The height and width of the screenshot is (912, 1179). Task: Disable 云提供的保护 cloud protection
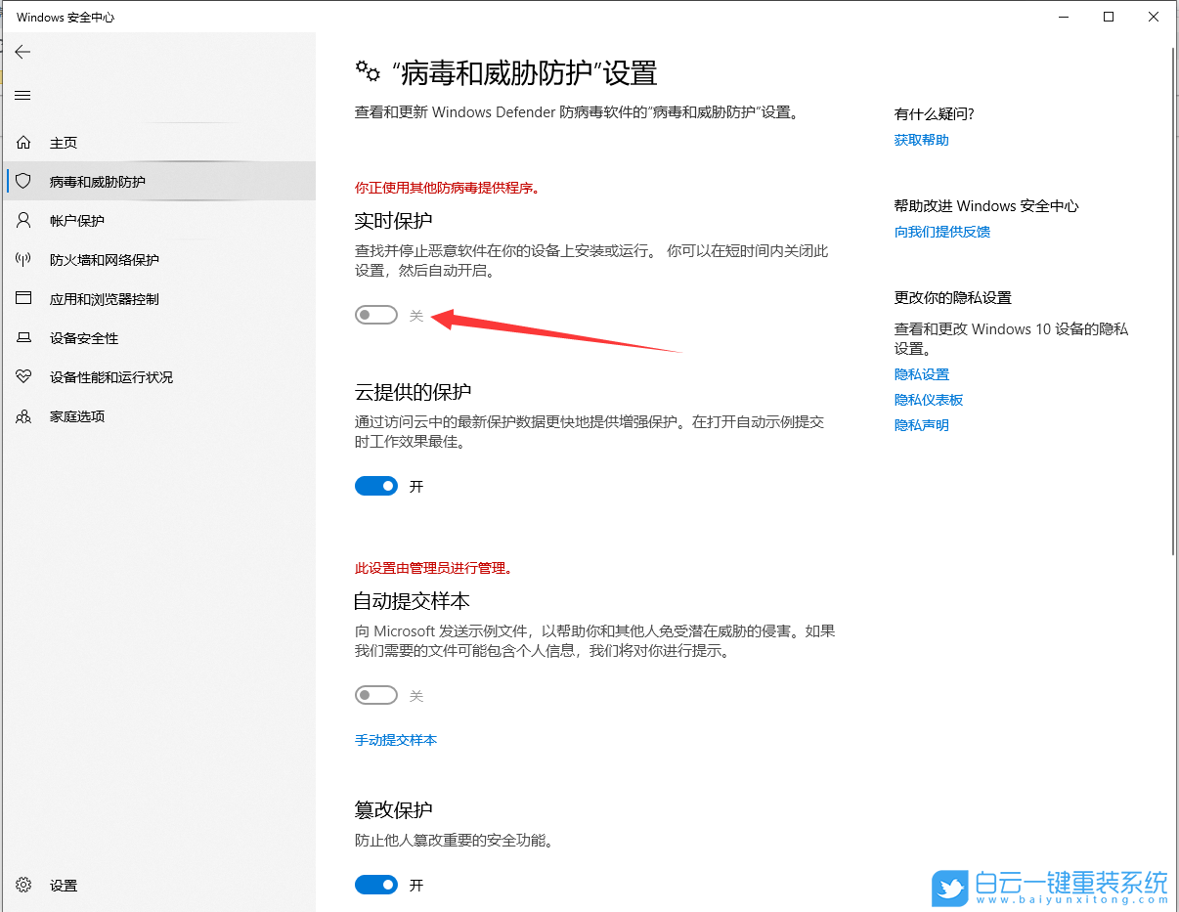pyautogui.click(x=376, y=486)
